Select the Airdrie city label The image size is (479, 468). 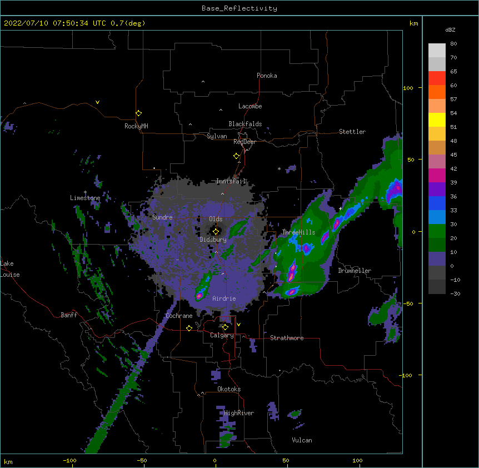pyautogui.click(x=224, y=298)
